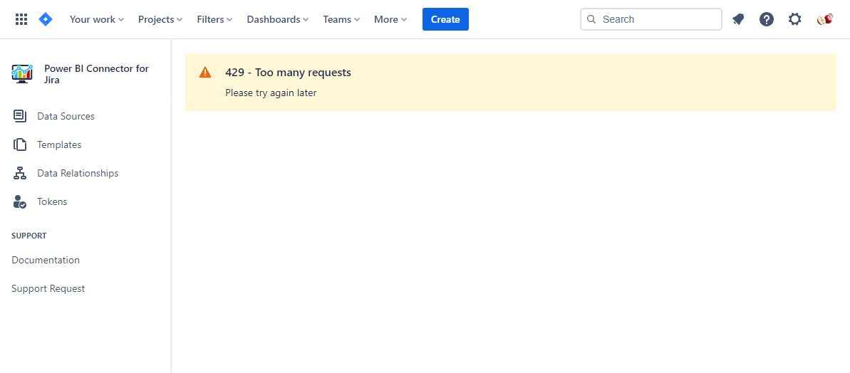The image size is (850, 373).
Task: Click the SUPPORT section heading
Action: coord(28,236)
